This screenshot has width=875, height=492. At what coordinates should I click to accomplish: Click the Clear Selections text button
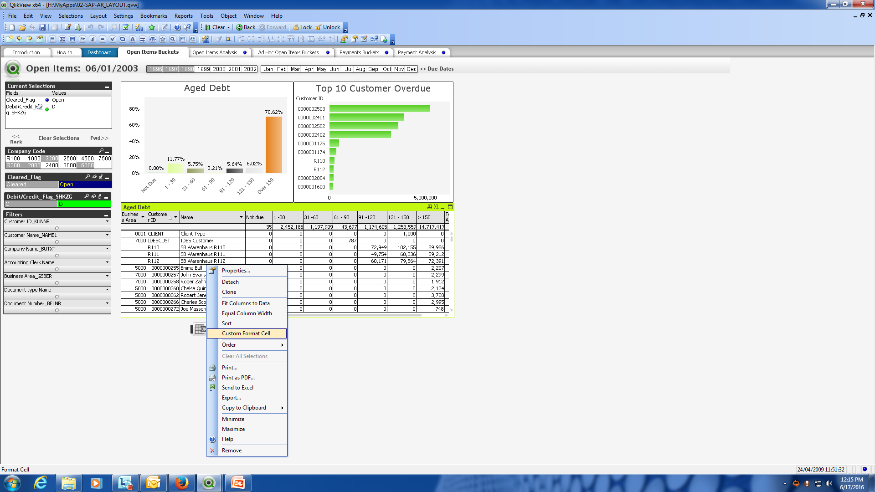coord(59,138)
